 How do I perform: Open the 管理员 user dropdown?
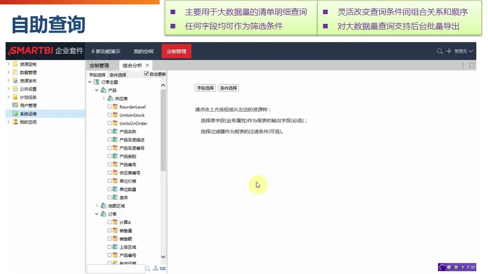(x=464, y=51)
